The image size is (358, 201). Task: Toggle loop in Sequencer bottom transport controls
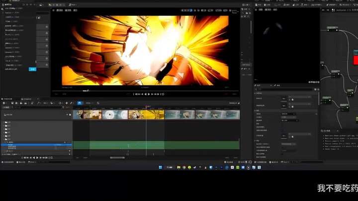[x=51, y=158]
